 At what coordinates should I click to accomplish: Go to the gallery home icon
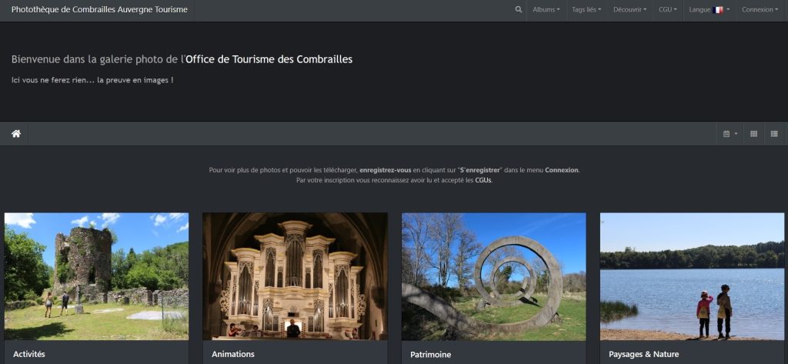[x=15, y=134]
